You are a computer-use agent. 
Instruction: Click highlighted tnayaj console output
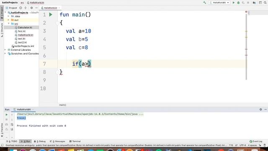(x=21, y=118)
